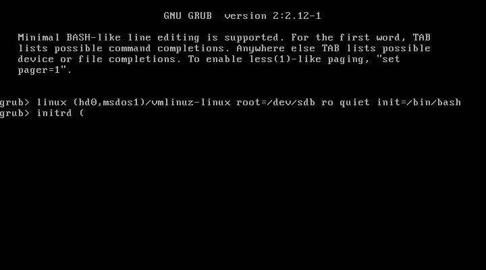Click 'Anywhere else TAB lists possible' text

coord(333,49)
